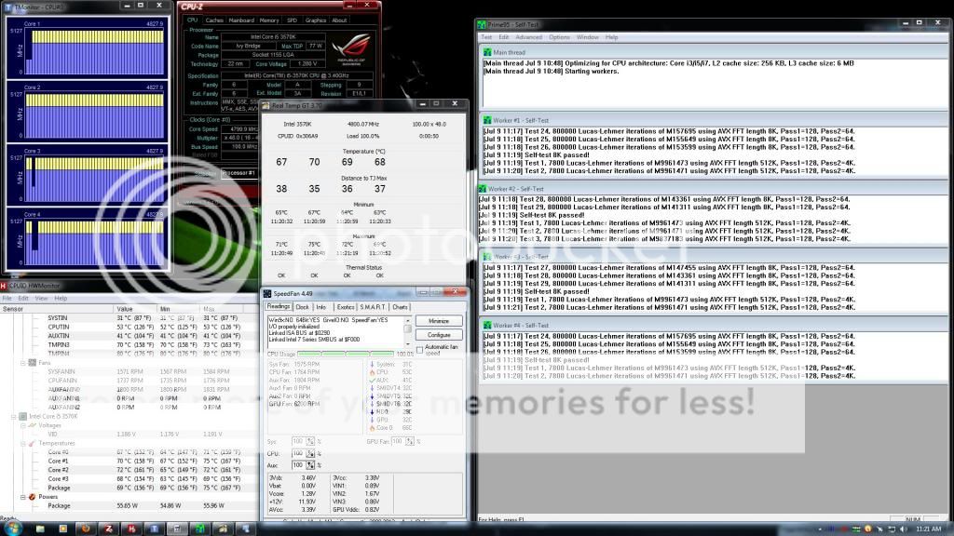The width and height of the screenshot is (954, 536).
Task: Open the Advanced menu in Prime95
Action: tap(528, 37)
